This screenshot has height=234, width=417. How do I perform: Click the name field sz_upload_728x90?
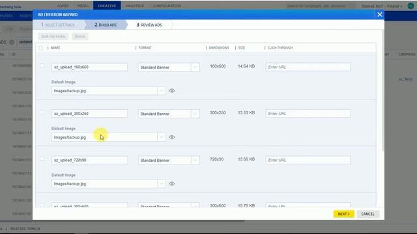(x=89, y=160)
